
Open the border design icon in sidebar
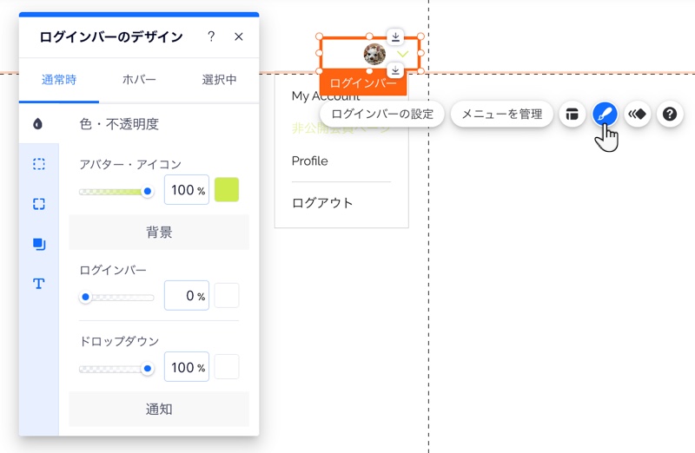(x=39, y=164)
